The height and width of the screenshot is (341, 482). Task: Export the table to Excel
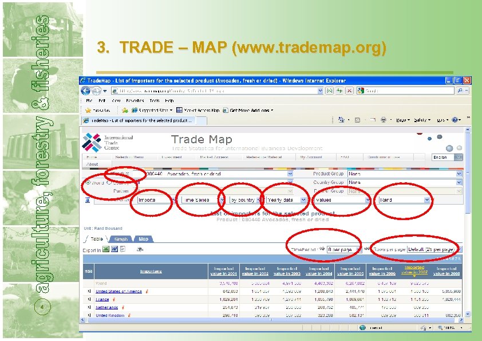(x=104, y=248)
